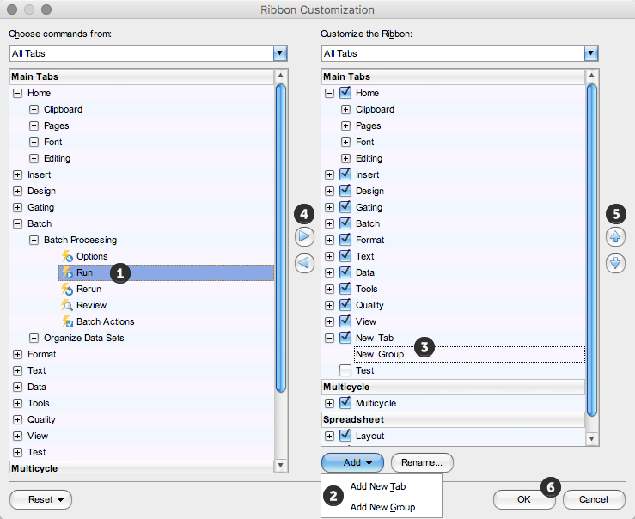The image size is (635, 519).
Task: Choose Add New Tab from menu
Action: [378, 486]
